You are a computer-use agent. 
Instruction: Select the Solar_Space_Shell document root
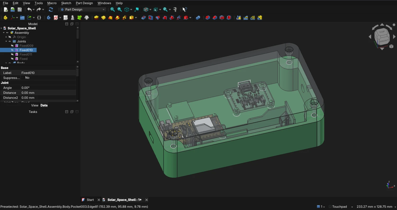point(22,28)
